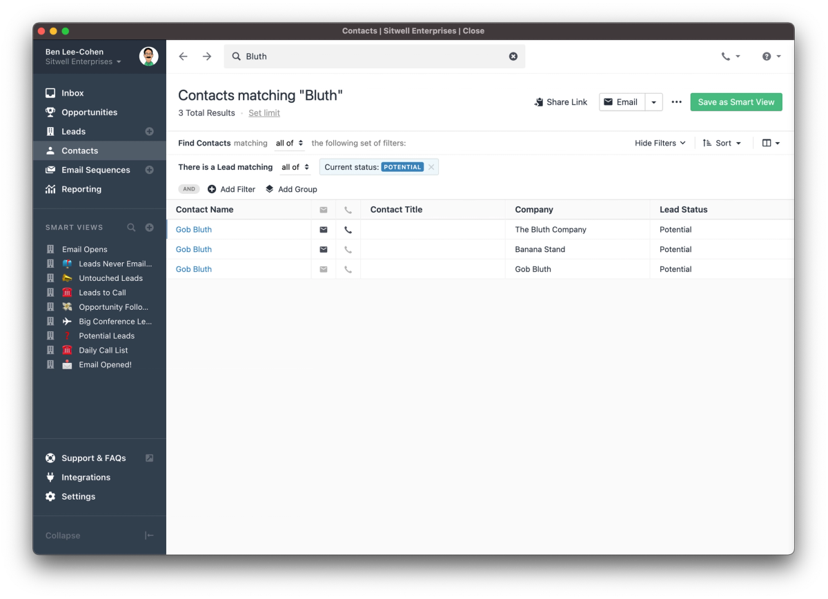The height and width of the screenshot is (599, 828).
Task: Email Gob Bluth of The Bluth Company
Action: [324, 230]
